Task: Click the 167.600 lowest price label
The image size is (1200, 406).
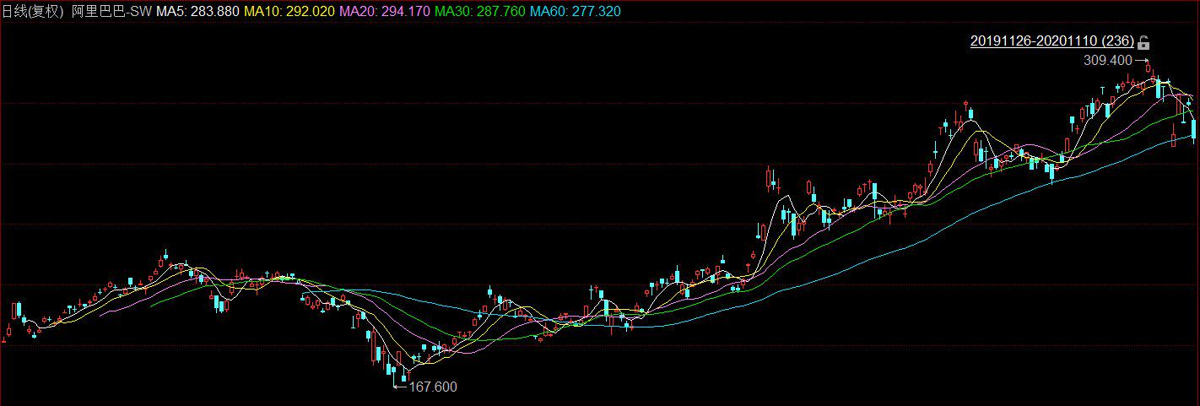Action: pos(432,387)
